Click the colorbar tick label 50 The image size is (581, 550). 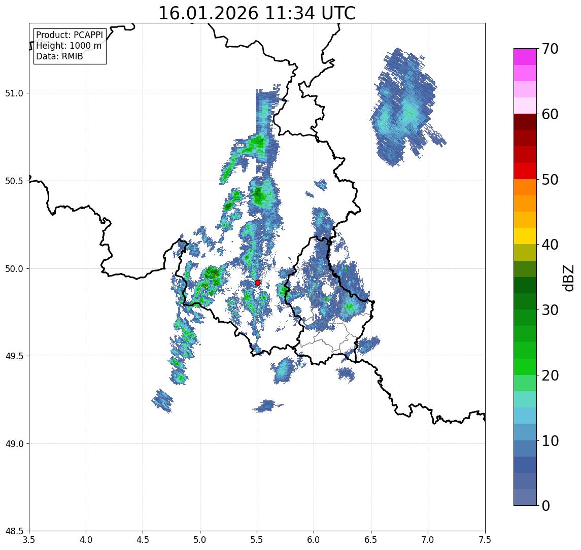(550, 180)
